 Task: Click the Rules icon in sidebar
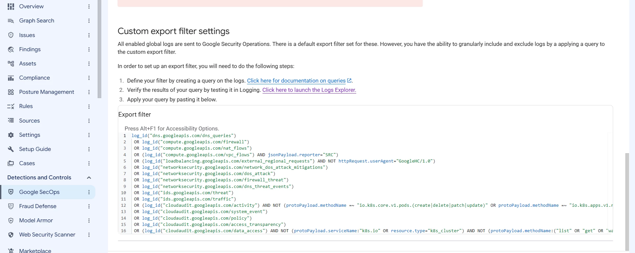11,106
